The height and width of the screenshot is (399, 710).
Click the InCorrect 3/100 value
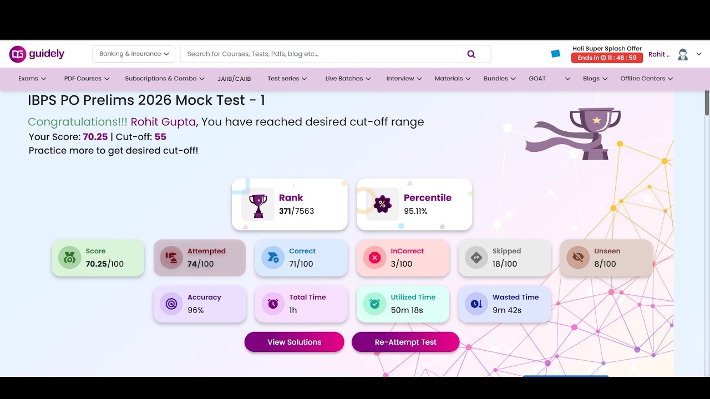coord(402,264)
